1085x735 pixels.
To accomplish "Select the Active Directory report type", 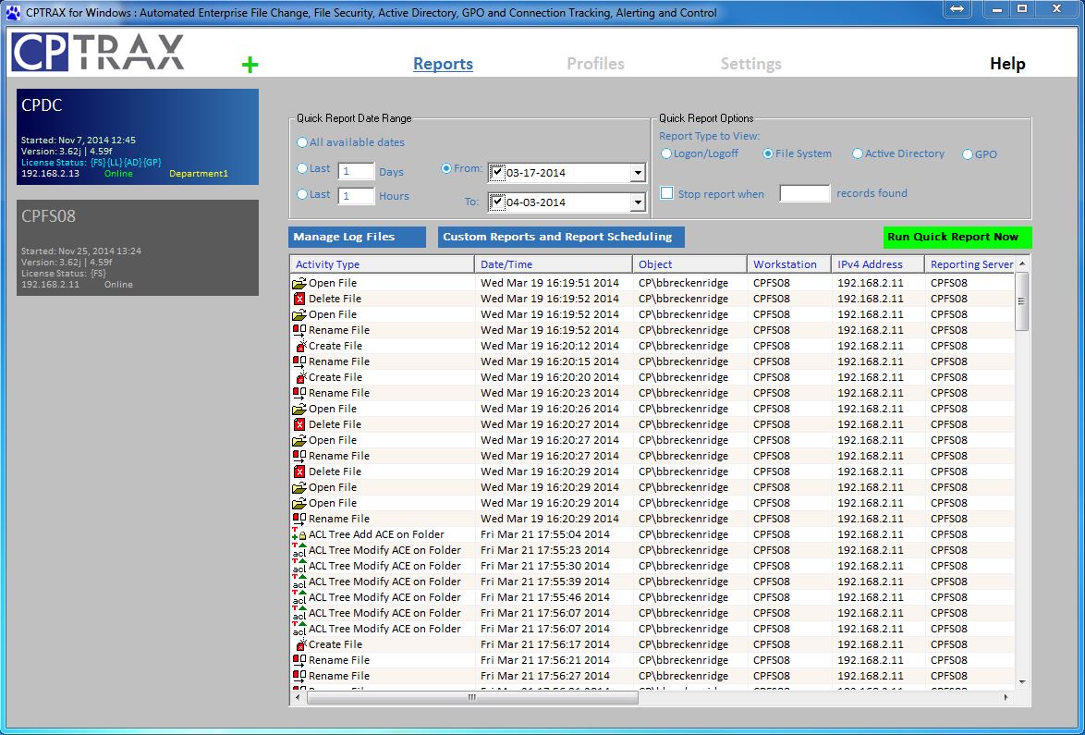I will (858, 153).
